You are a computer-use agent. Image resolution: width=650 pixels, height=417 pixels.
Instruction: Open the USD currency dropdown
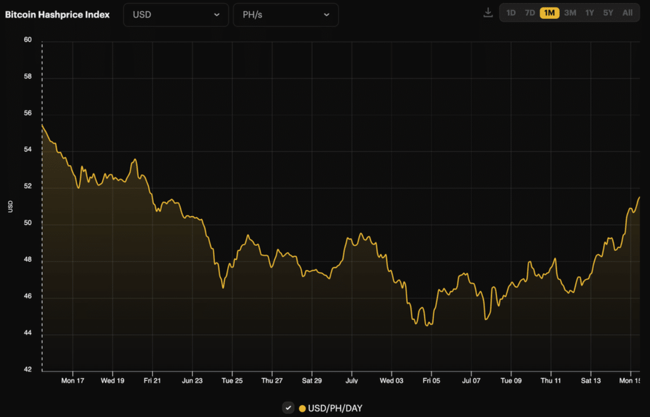coord(176,15)
